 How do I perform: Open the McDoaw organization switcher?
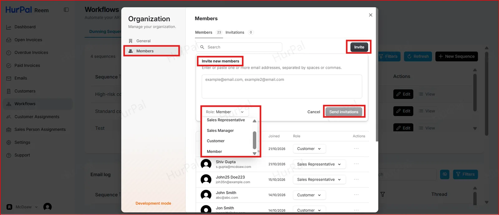tap(22, 207)
